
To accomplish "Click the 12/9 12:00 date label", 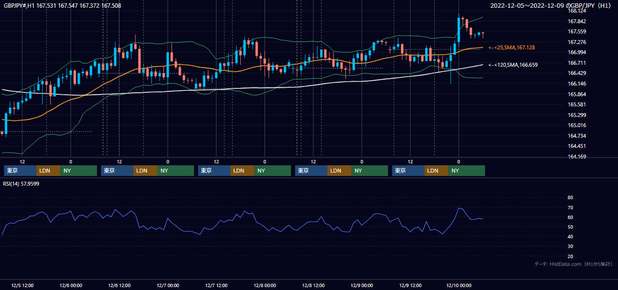I will [410, 285].
